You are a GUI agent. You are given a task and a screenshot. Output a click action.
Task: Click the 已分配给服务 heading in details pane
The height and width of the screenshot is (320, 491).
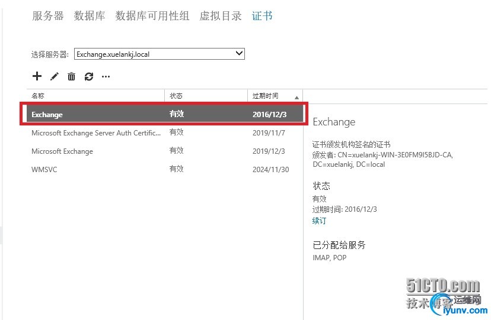click(339, 245)
